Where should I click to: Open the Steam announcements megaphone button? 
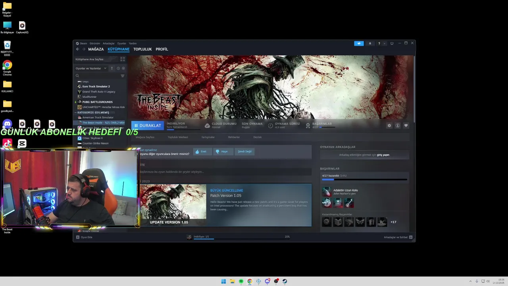[x=359, y=43]
